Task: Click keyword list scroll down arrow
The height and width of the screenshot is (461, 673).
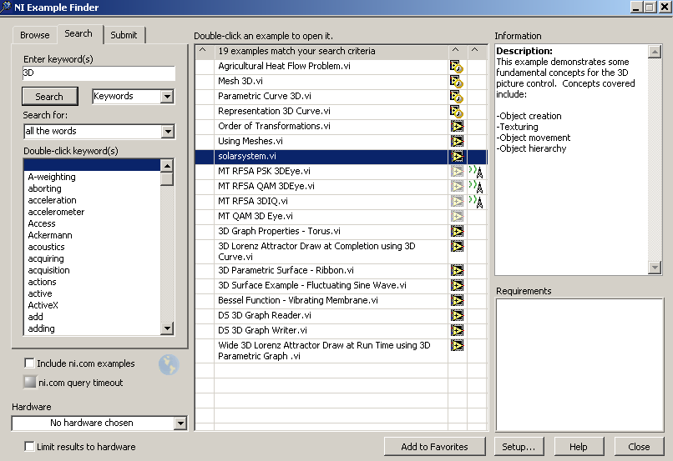Action: tap(167, 328)
